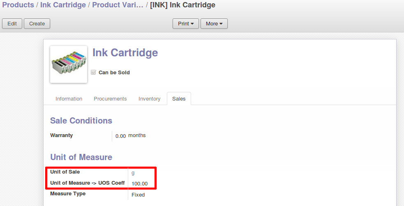Screen dimensions: 404x206
Task: Select the Inventory tab
Action: coord(149,99)
